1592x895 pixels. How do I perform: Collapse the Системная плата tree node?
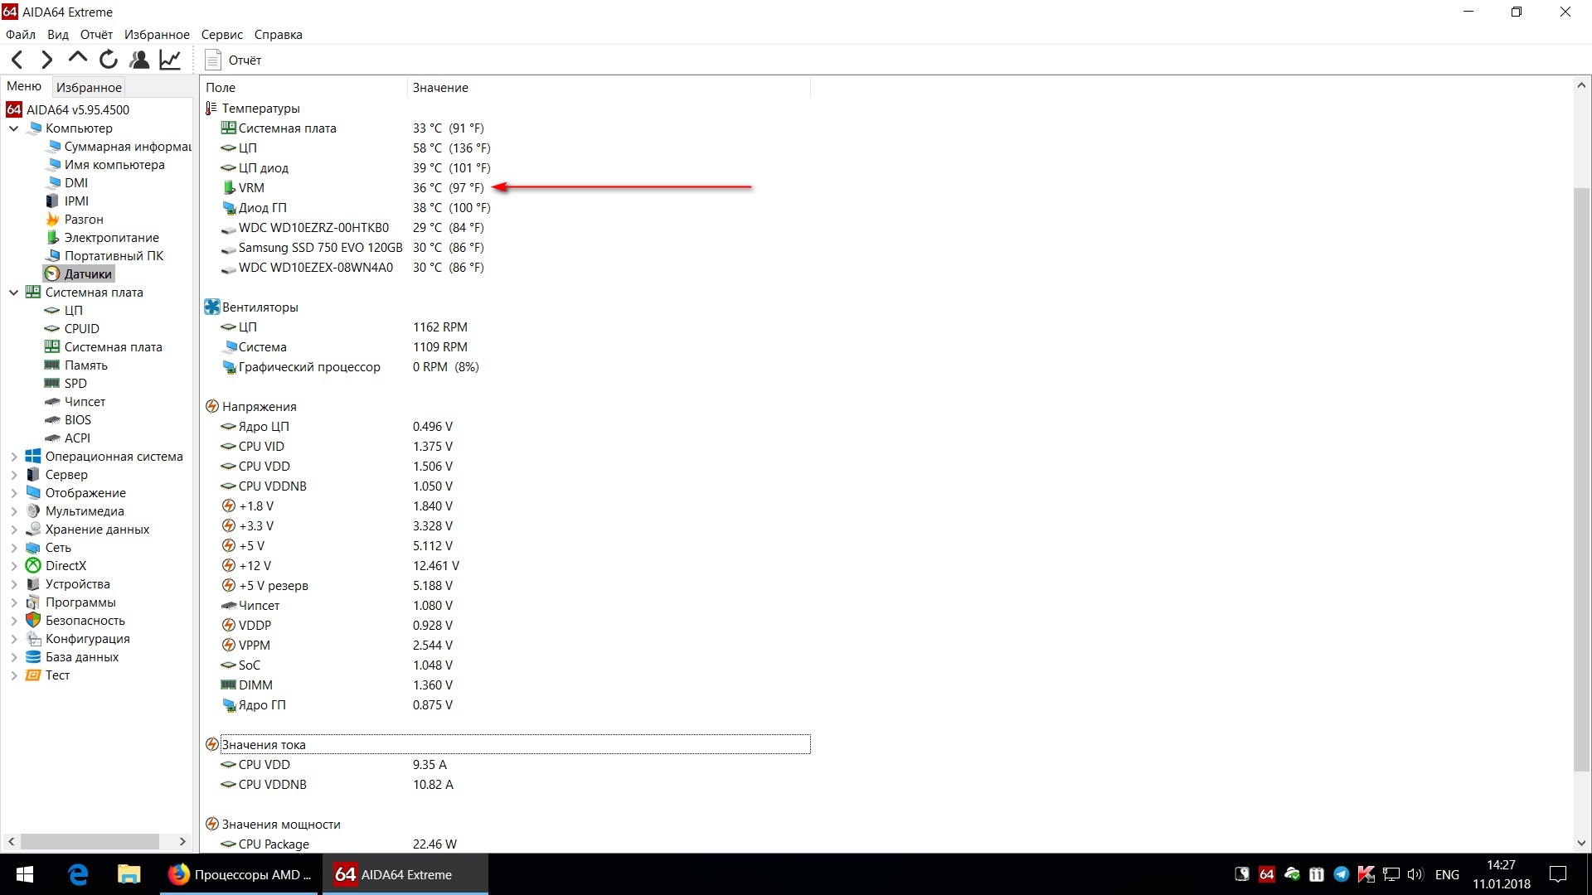[13, 293]
